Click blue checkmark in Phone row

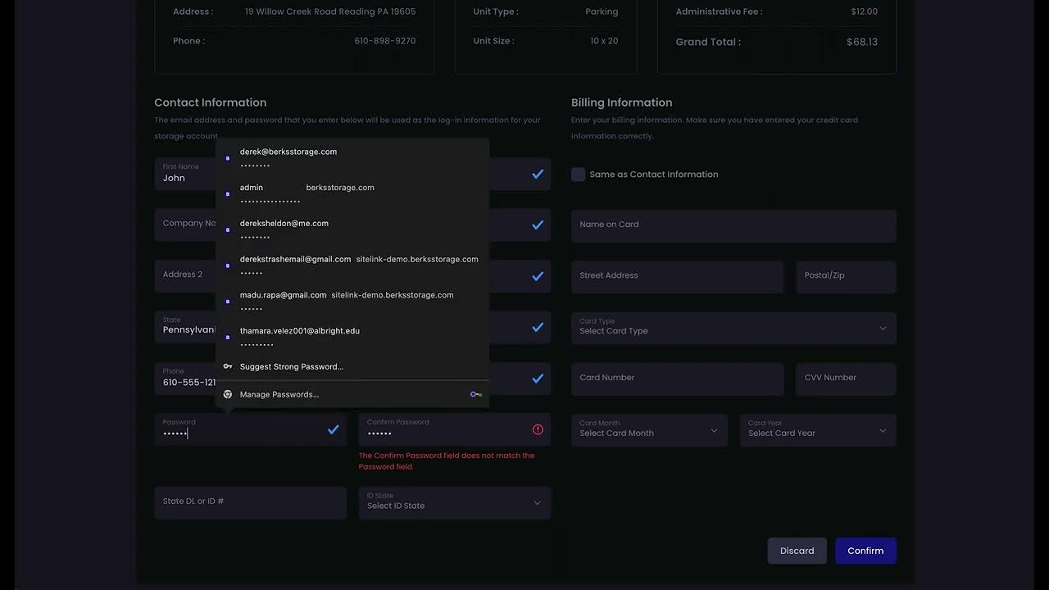[538, 379]
